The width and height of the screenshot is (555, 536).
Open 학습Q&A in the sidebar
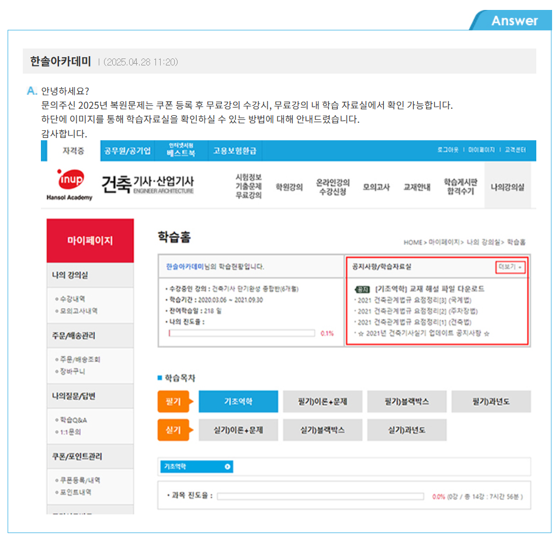pos(73,420)
